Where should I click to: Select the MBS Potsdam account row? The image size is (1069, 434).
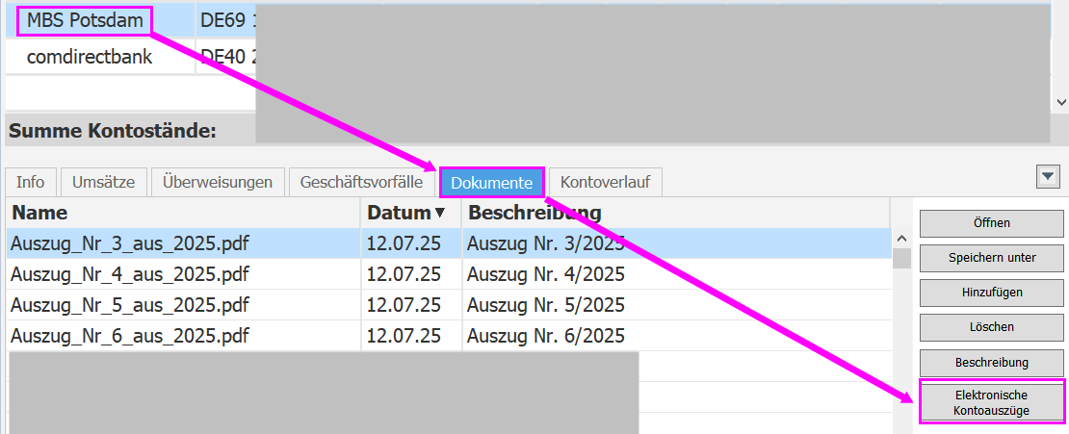point(86,19)
